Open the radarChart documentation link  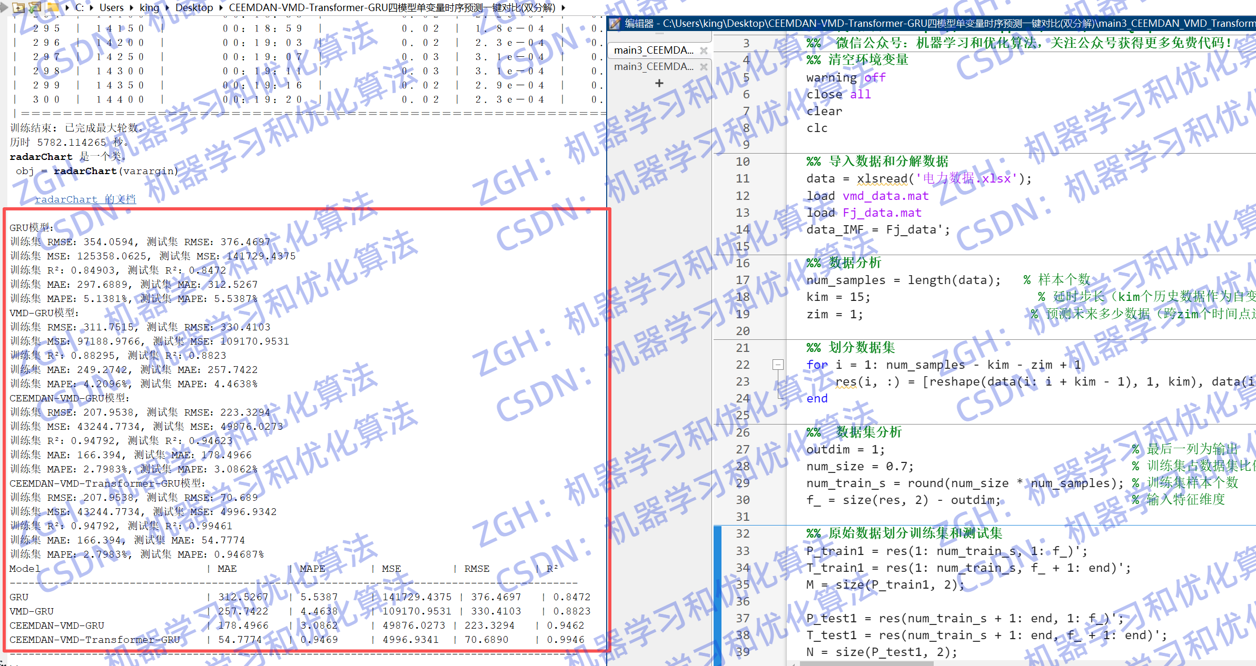coord(85,199)
